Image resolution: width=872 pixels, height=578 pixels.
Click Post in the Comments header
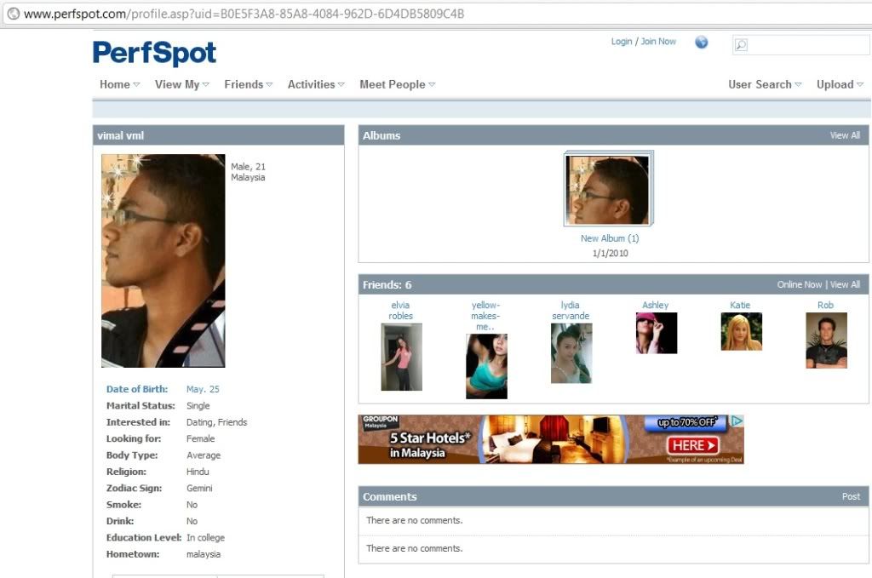click(x=851, y=496)
